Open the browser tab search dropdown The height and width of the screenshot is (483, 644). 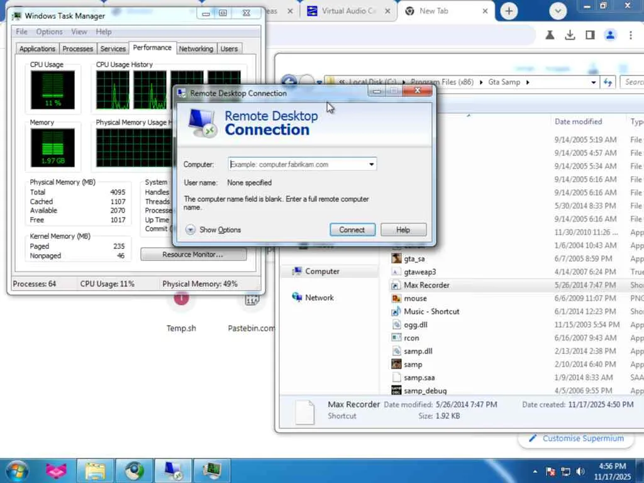(x=558, y=11)
